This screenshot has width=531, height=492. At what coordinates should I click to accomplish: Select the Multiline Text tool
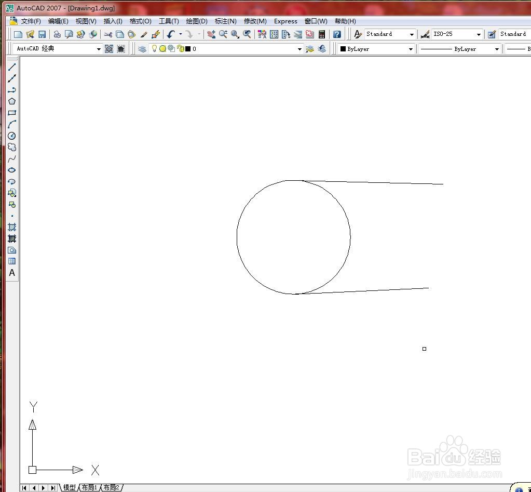(x=12, y=273)
